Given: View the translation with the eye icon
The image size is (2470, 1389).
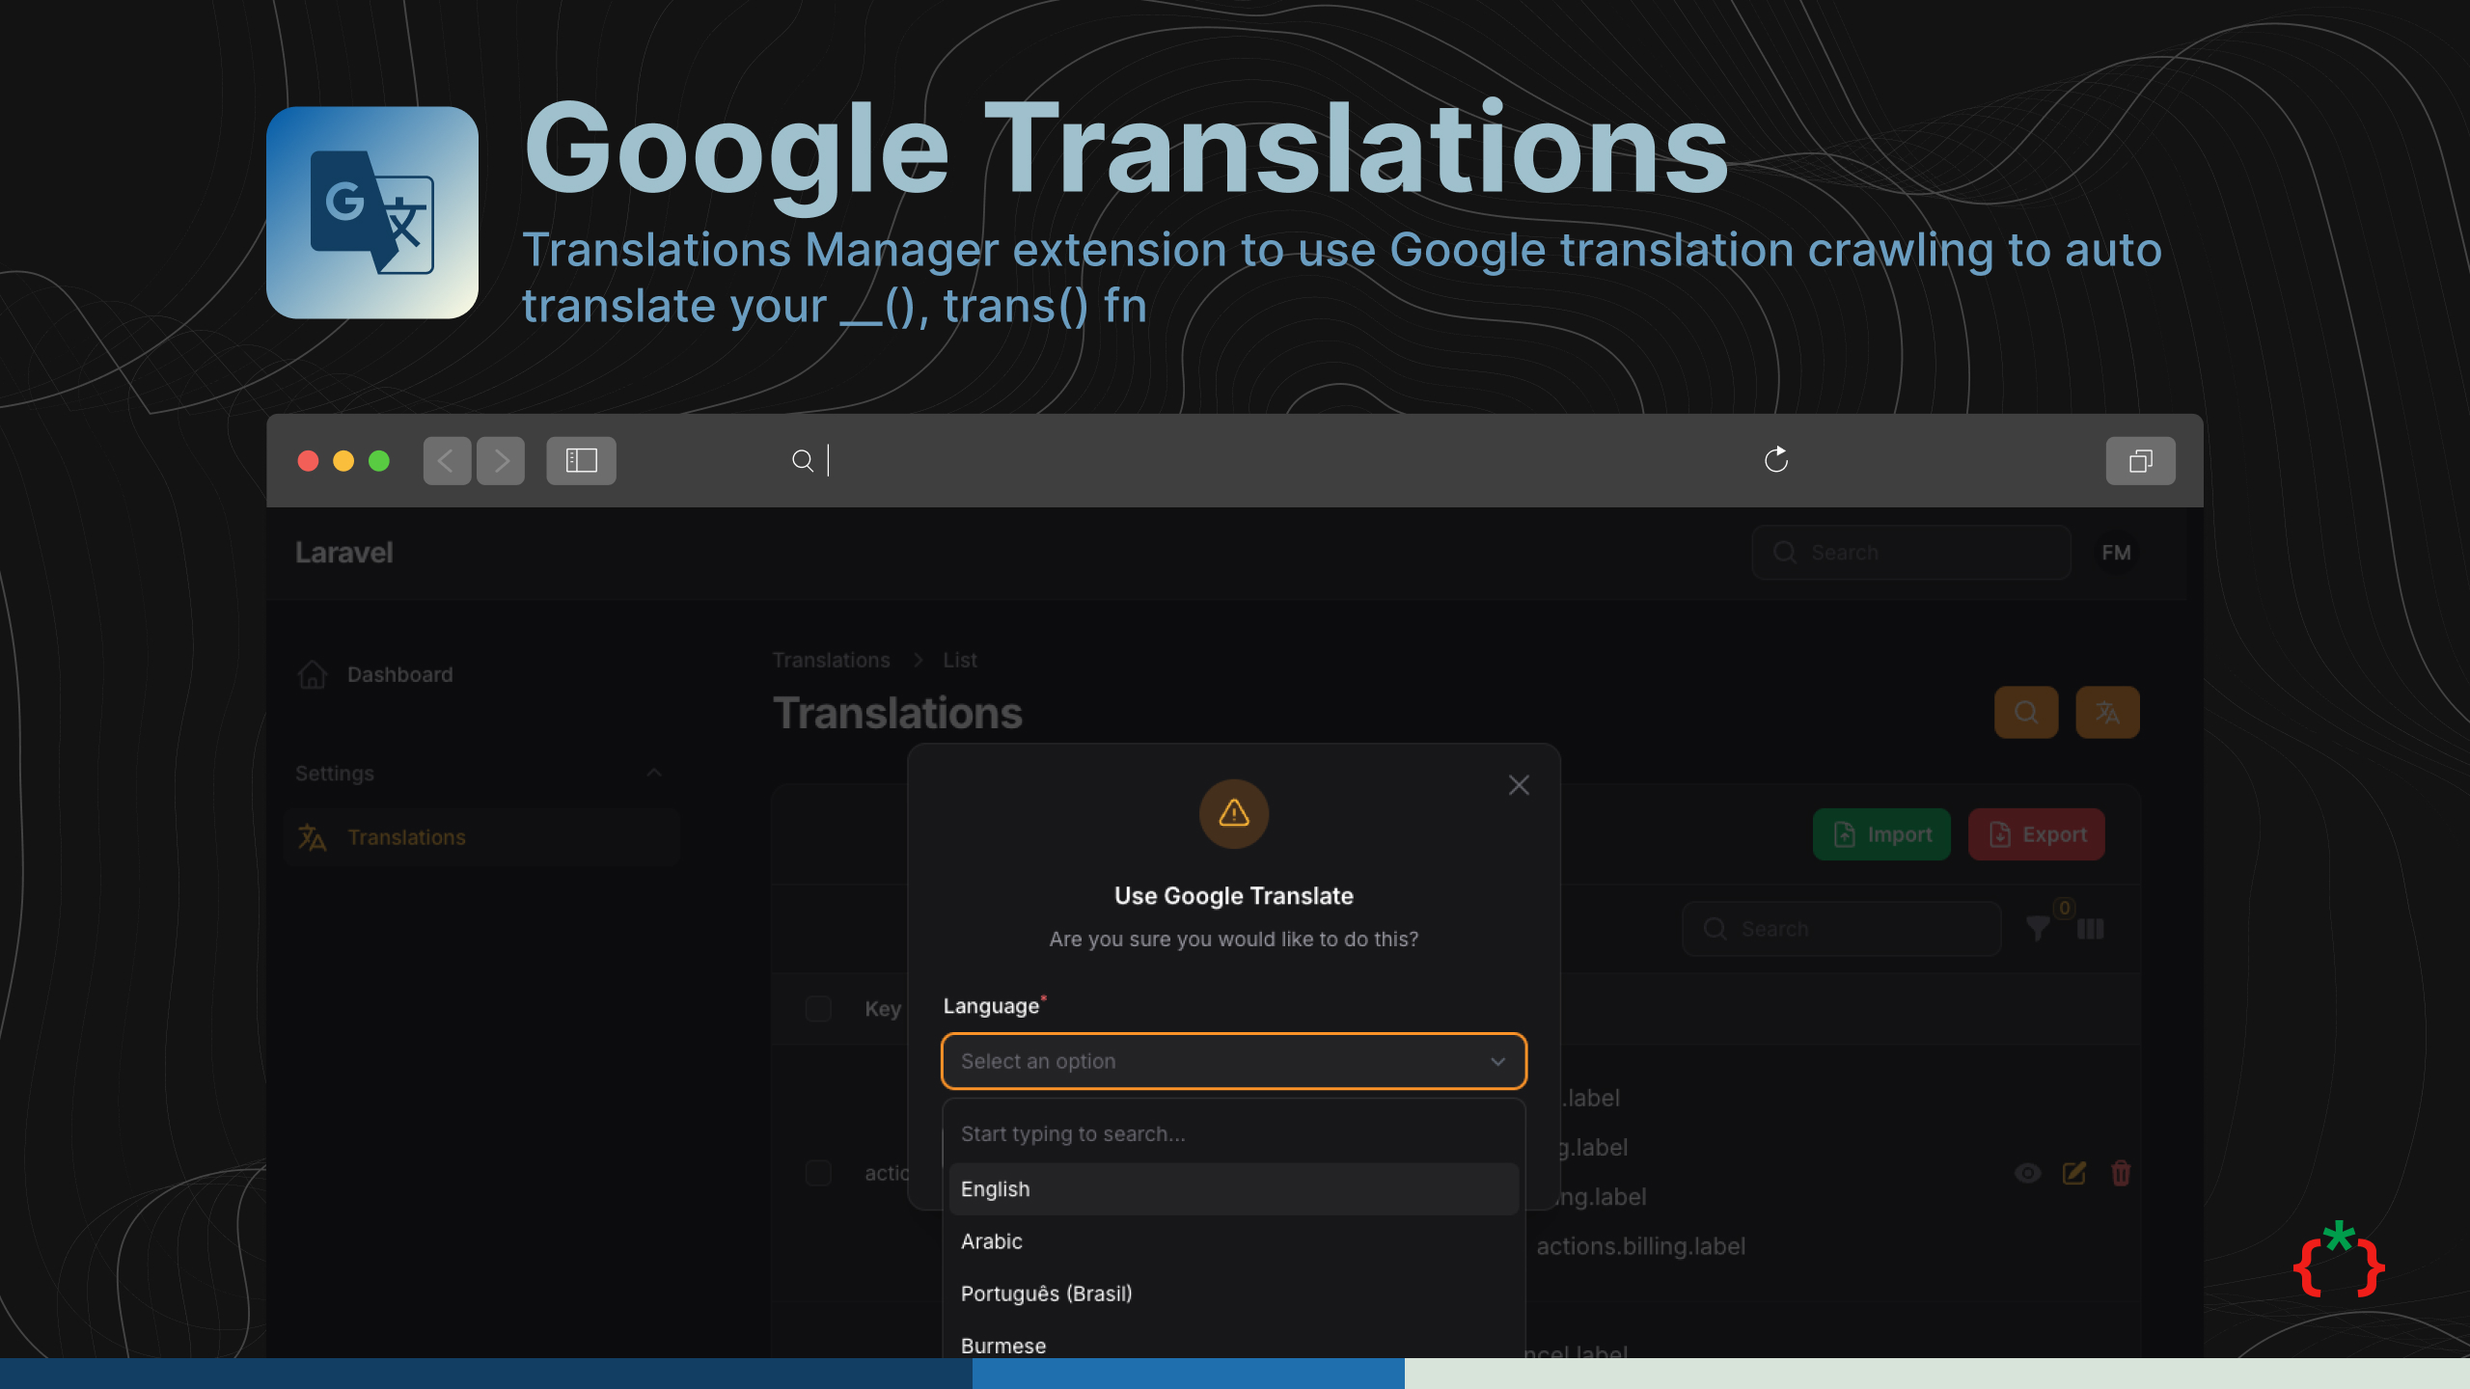Looking at the screenshot, I should click(x=2027, y=1174).
